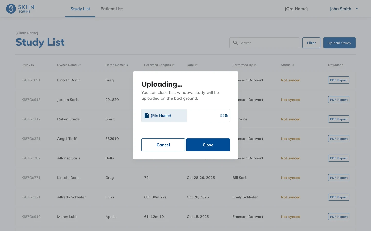Click Study ID column header

[28, 65]
